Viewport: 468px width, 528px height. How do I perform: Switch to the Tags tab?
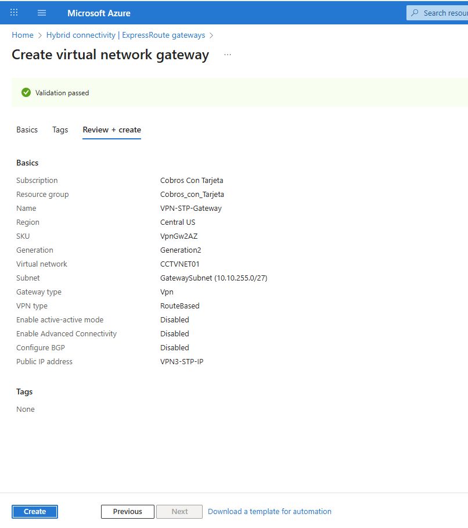coord(60,130)
